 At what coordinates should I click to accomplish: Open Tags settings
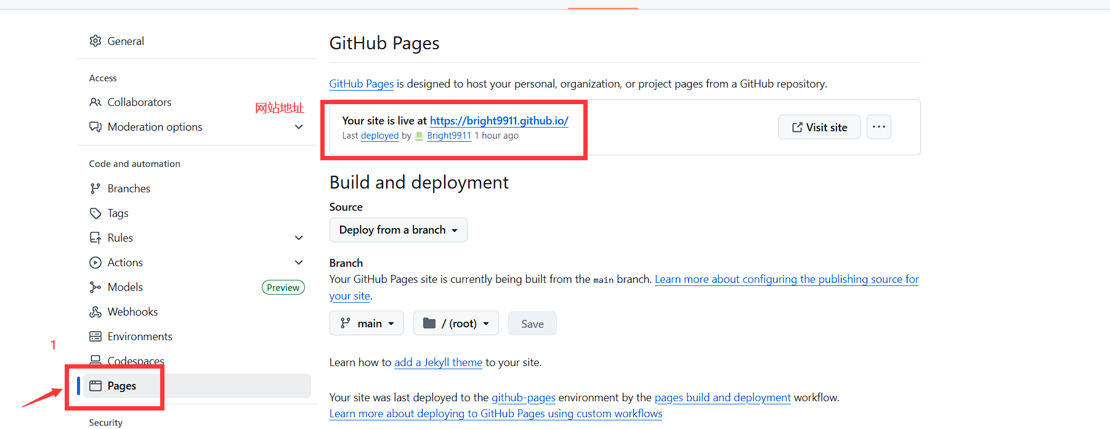(x=118, y=213)
